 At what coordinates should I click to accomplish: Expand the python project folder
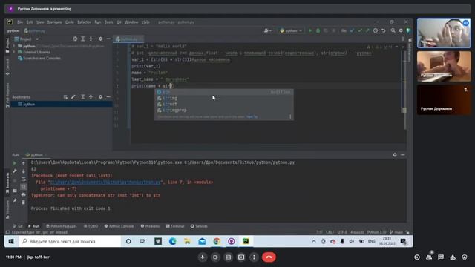[x=14, y=46]
